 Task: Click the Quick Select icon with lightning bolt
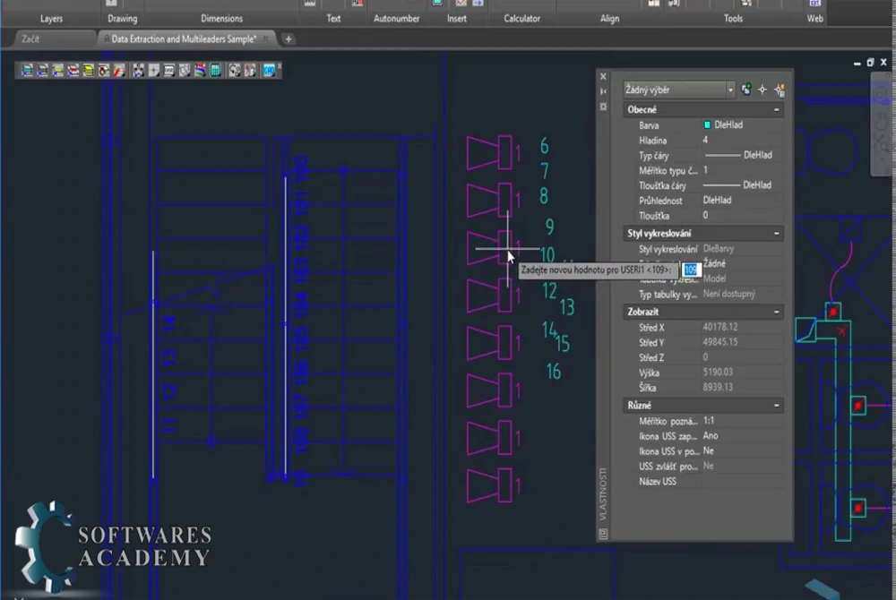pos(780,90)
